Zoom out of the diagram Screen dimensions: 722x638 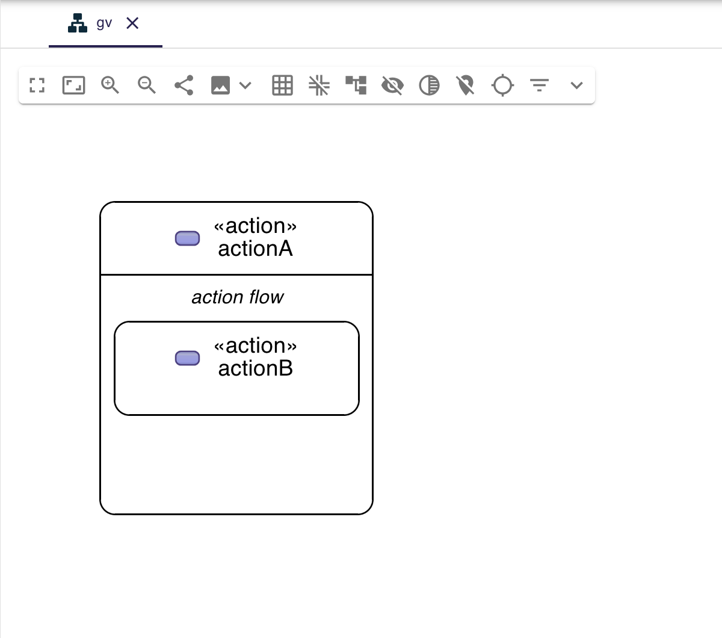click(x=147, y=85)
